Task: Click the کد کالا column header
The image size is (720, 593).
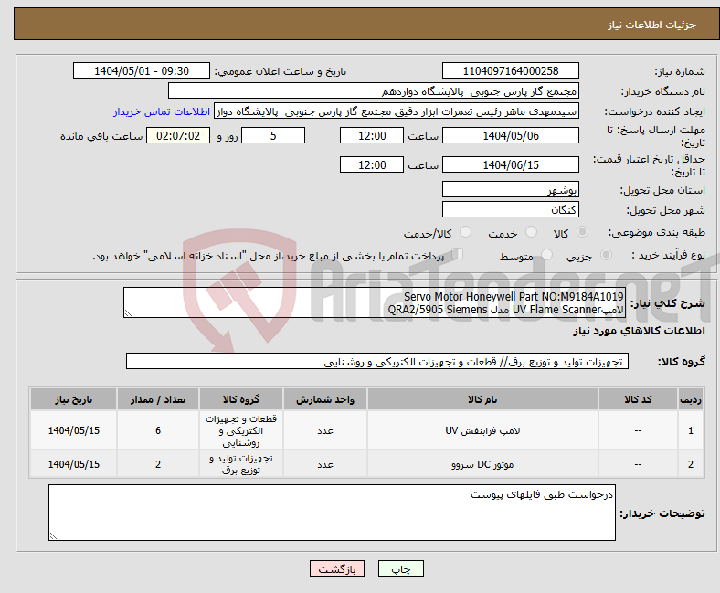Action: click(638, 399)
